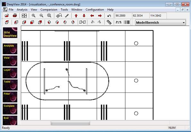
Task: Rotate view counterclockwise
Action: pos(92,22)
